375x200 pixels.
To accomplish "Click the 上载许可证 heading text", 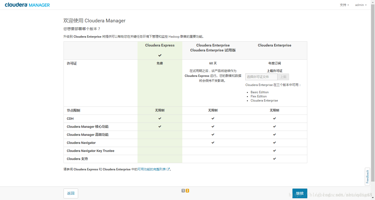I will pos(274,71).
